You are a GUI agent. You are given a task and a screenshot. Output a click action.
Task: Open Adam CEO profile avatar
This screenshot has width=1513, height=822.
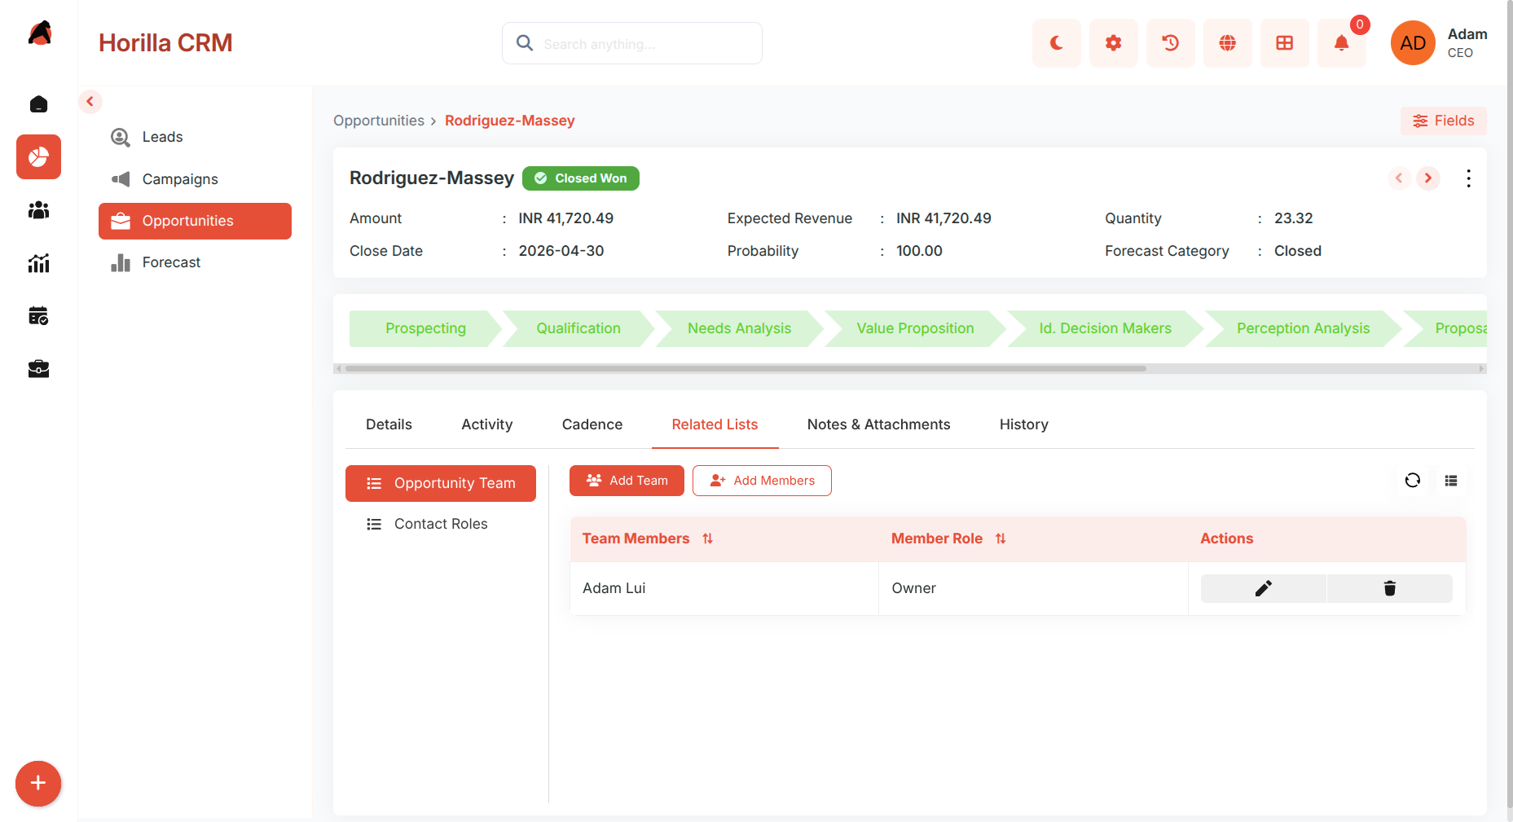pos(1413,43)
